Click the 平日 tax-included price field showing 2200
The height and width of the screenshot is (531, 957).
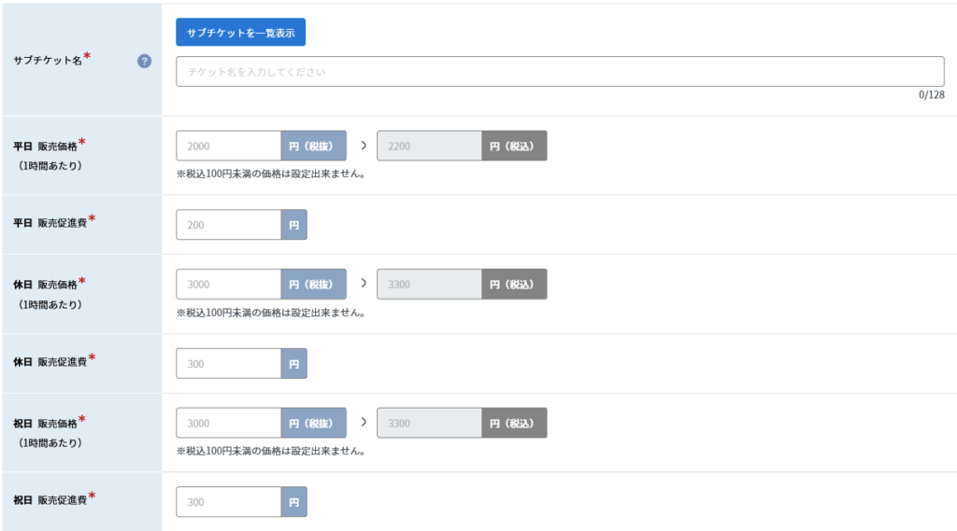(429, 146)
